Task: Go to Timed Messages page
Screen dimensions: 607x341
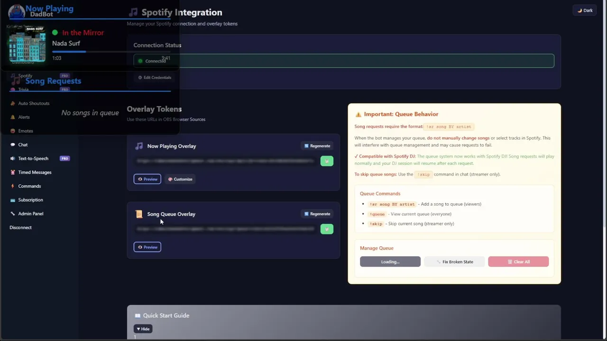Action: tap(35, 172)
